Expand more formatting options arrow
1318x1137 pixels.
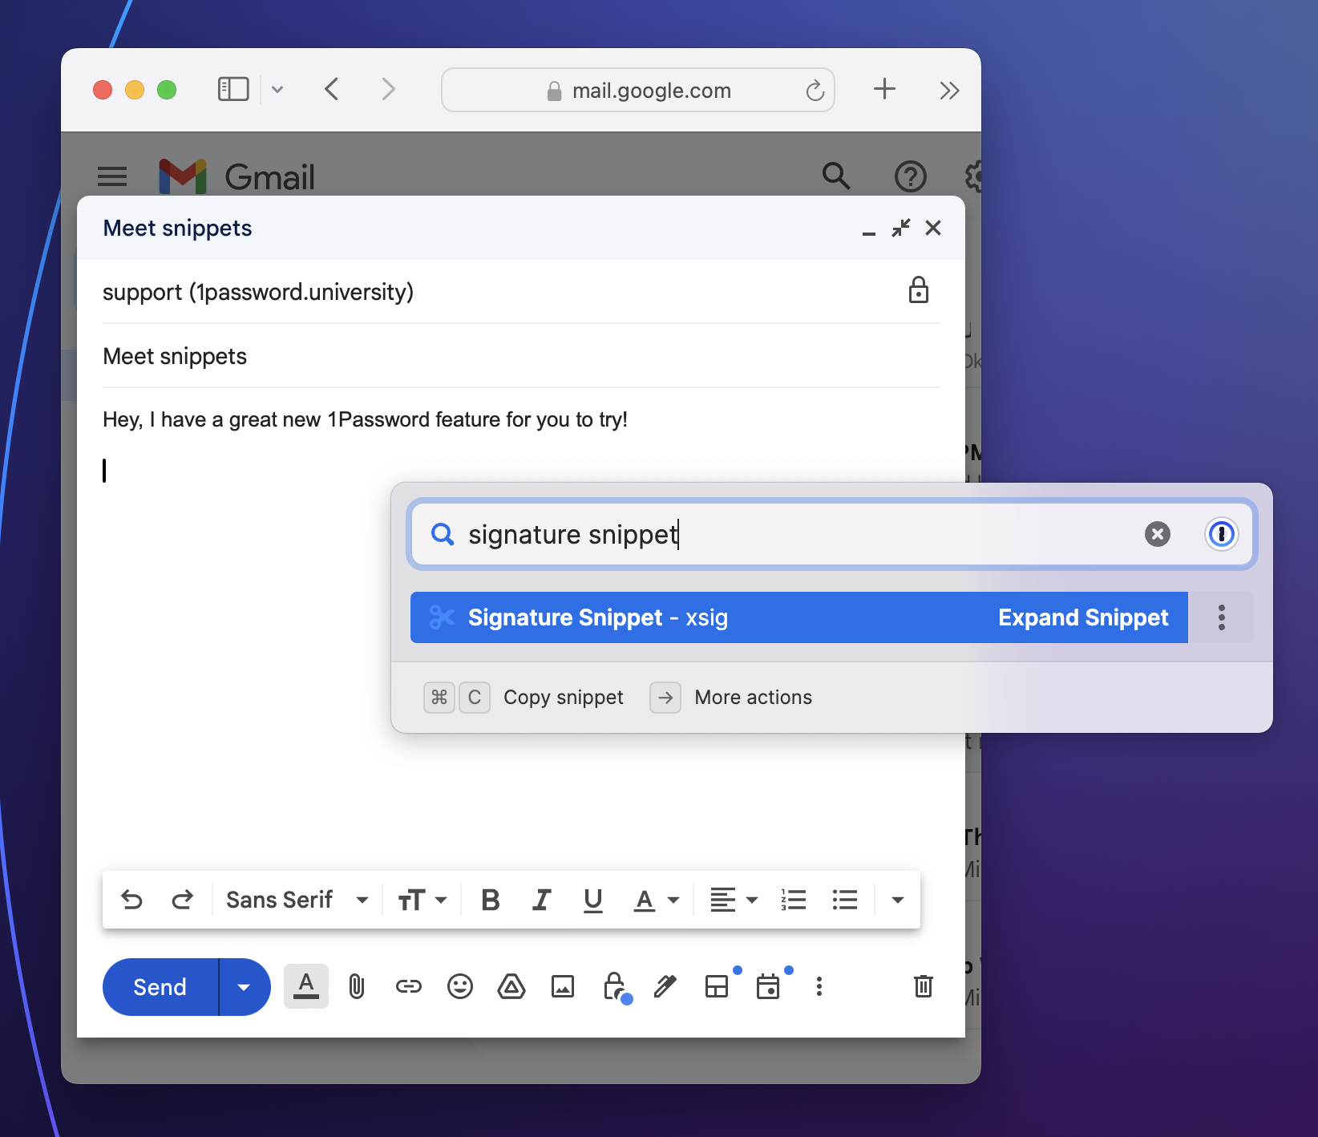point(898,900)
